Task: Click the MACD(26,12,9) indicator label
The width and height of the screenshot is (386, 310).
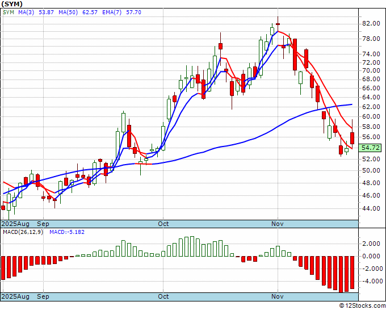Action: point(23,232)
